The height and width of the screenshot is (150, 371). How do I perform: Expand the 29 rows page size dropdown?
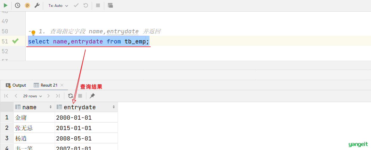click(32, 96)
